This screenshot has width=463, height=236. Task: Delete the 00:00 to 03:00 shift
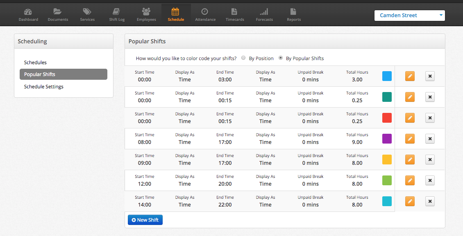[x=430, y=76]
